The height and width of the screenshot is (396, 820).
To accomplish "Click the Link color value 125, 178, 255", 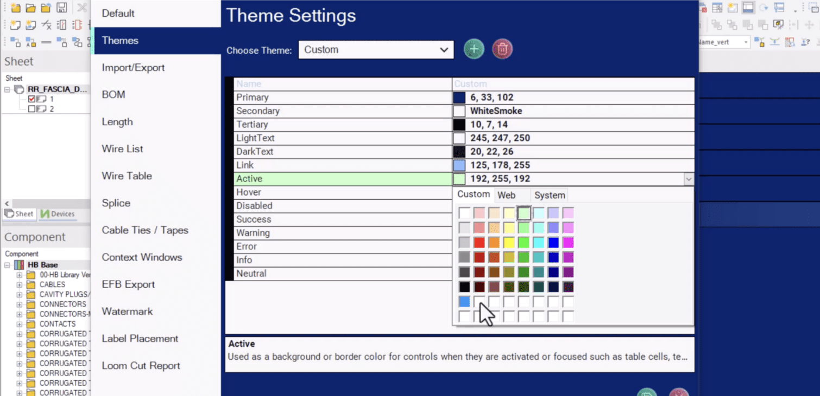I will pos(500,165).
